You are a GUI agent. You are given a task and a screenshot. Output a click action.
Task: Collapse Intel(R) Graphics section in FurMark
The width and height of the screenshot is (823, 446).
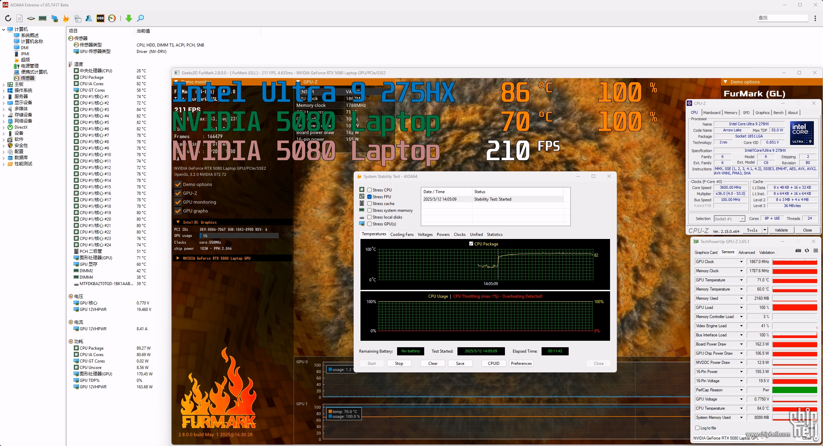click(178, 222)
